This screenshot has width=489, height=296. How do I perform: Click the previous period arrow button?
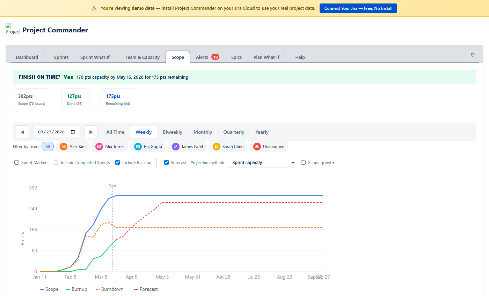[x=22, y=132]
